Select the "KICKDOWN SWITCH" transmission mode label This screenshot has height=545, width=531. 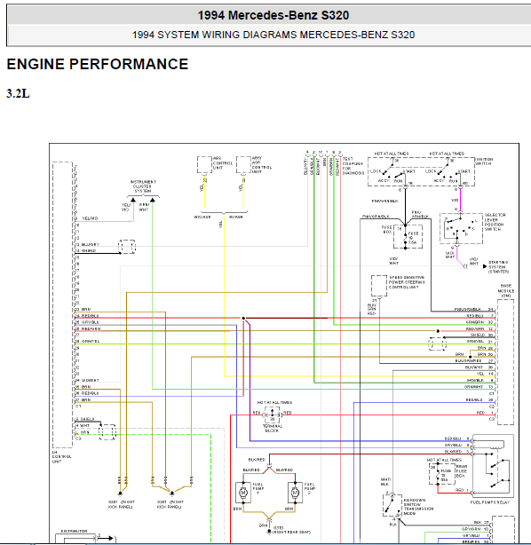pyautogui.click(x=418, y=507)
